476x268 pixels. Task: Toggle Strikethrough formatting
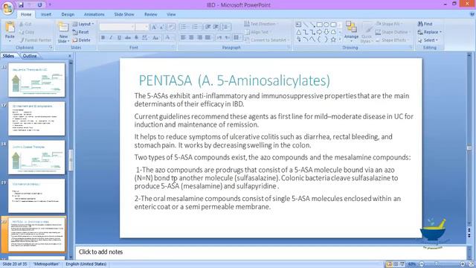point(127,38)
